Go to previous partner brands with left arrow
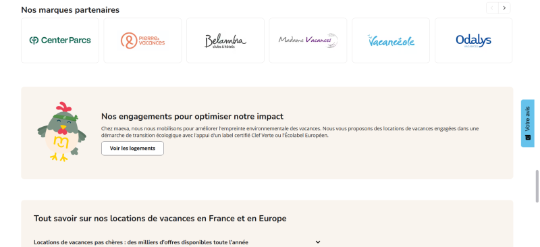 [x=492, y=8]
